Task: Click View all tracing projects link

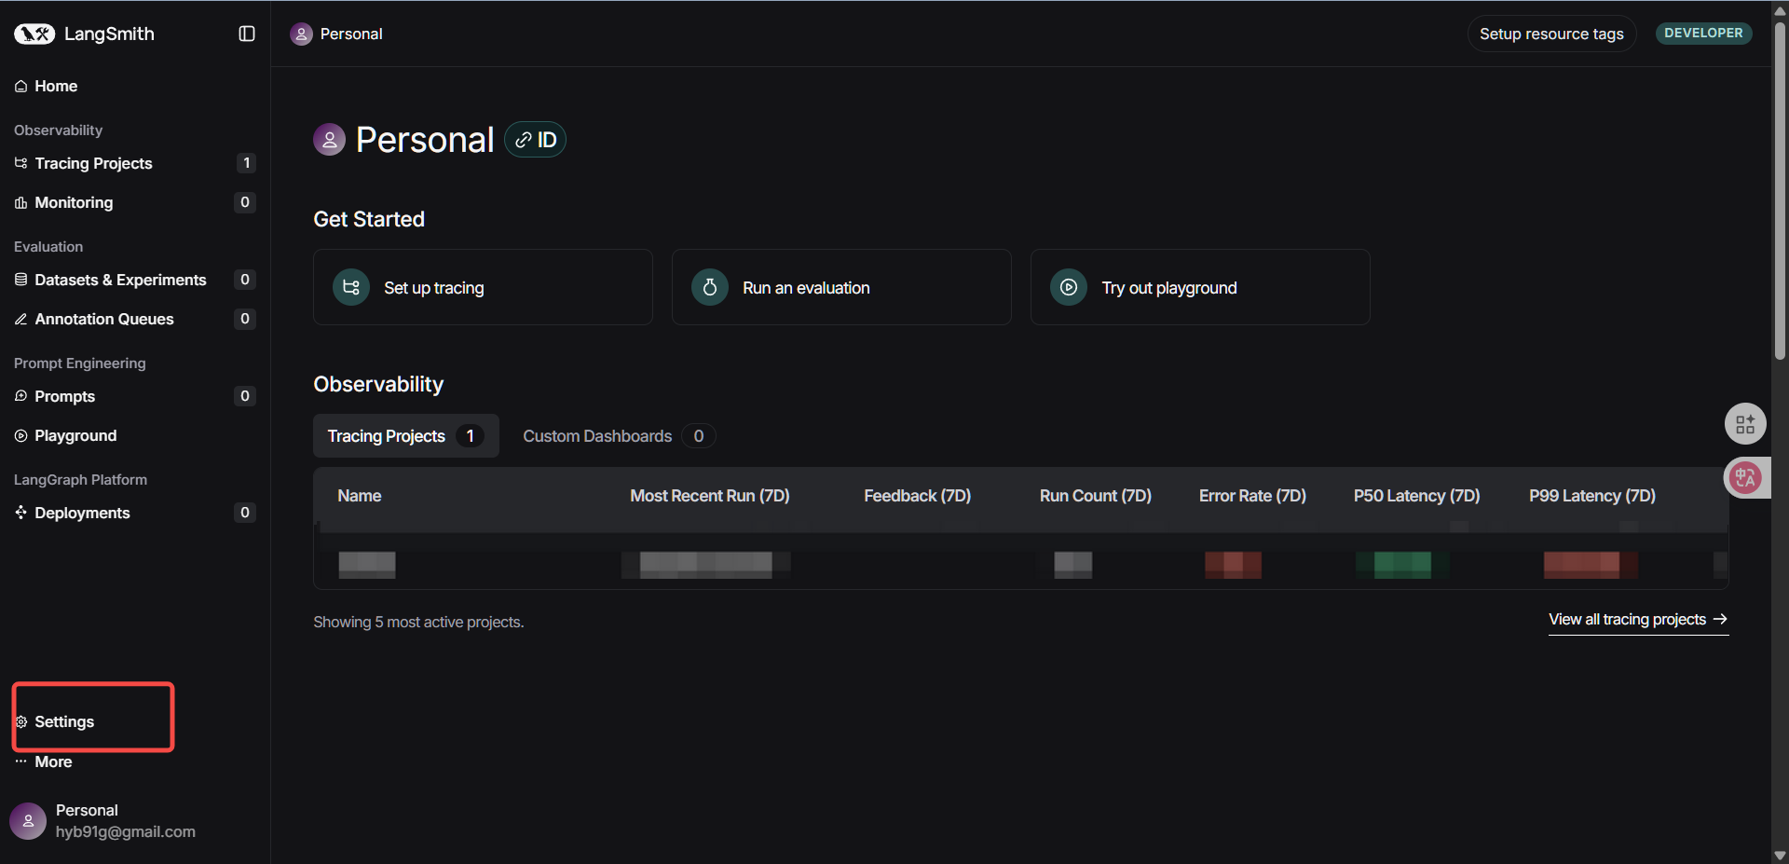Action: 1638,620
